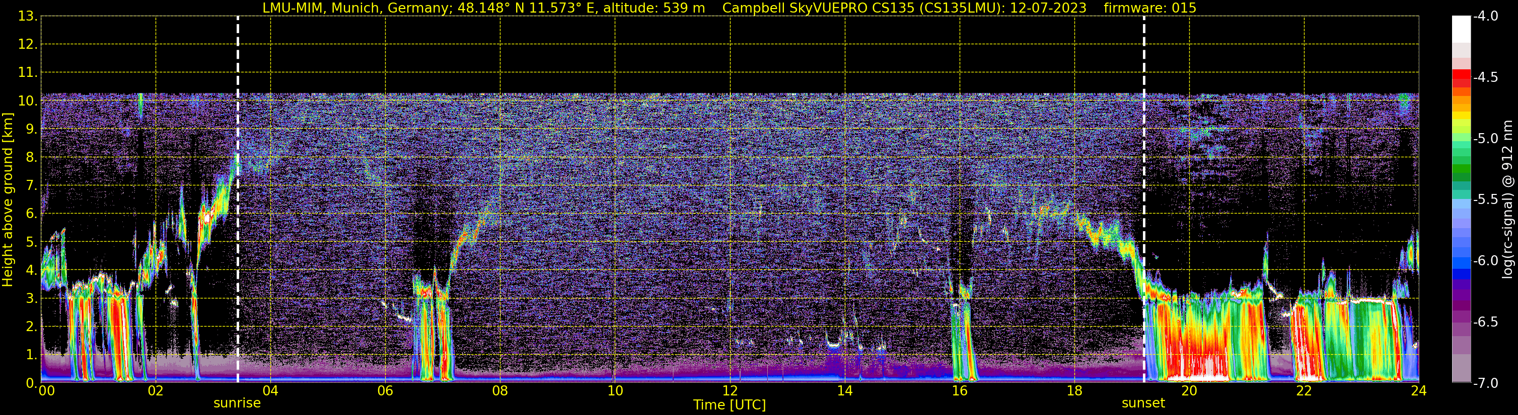Click the '-5.5' colorbar tick label

point(1485,200)
